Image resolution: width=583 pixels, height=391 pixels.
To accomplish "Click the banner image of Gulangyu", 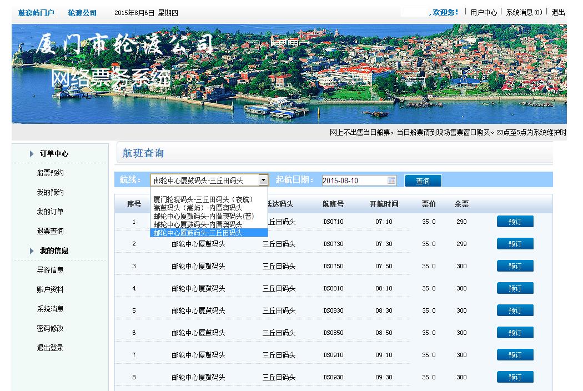I will [289, 74].
